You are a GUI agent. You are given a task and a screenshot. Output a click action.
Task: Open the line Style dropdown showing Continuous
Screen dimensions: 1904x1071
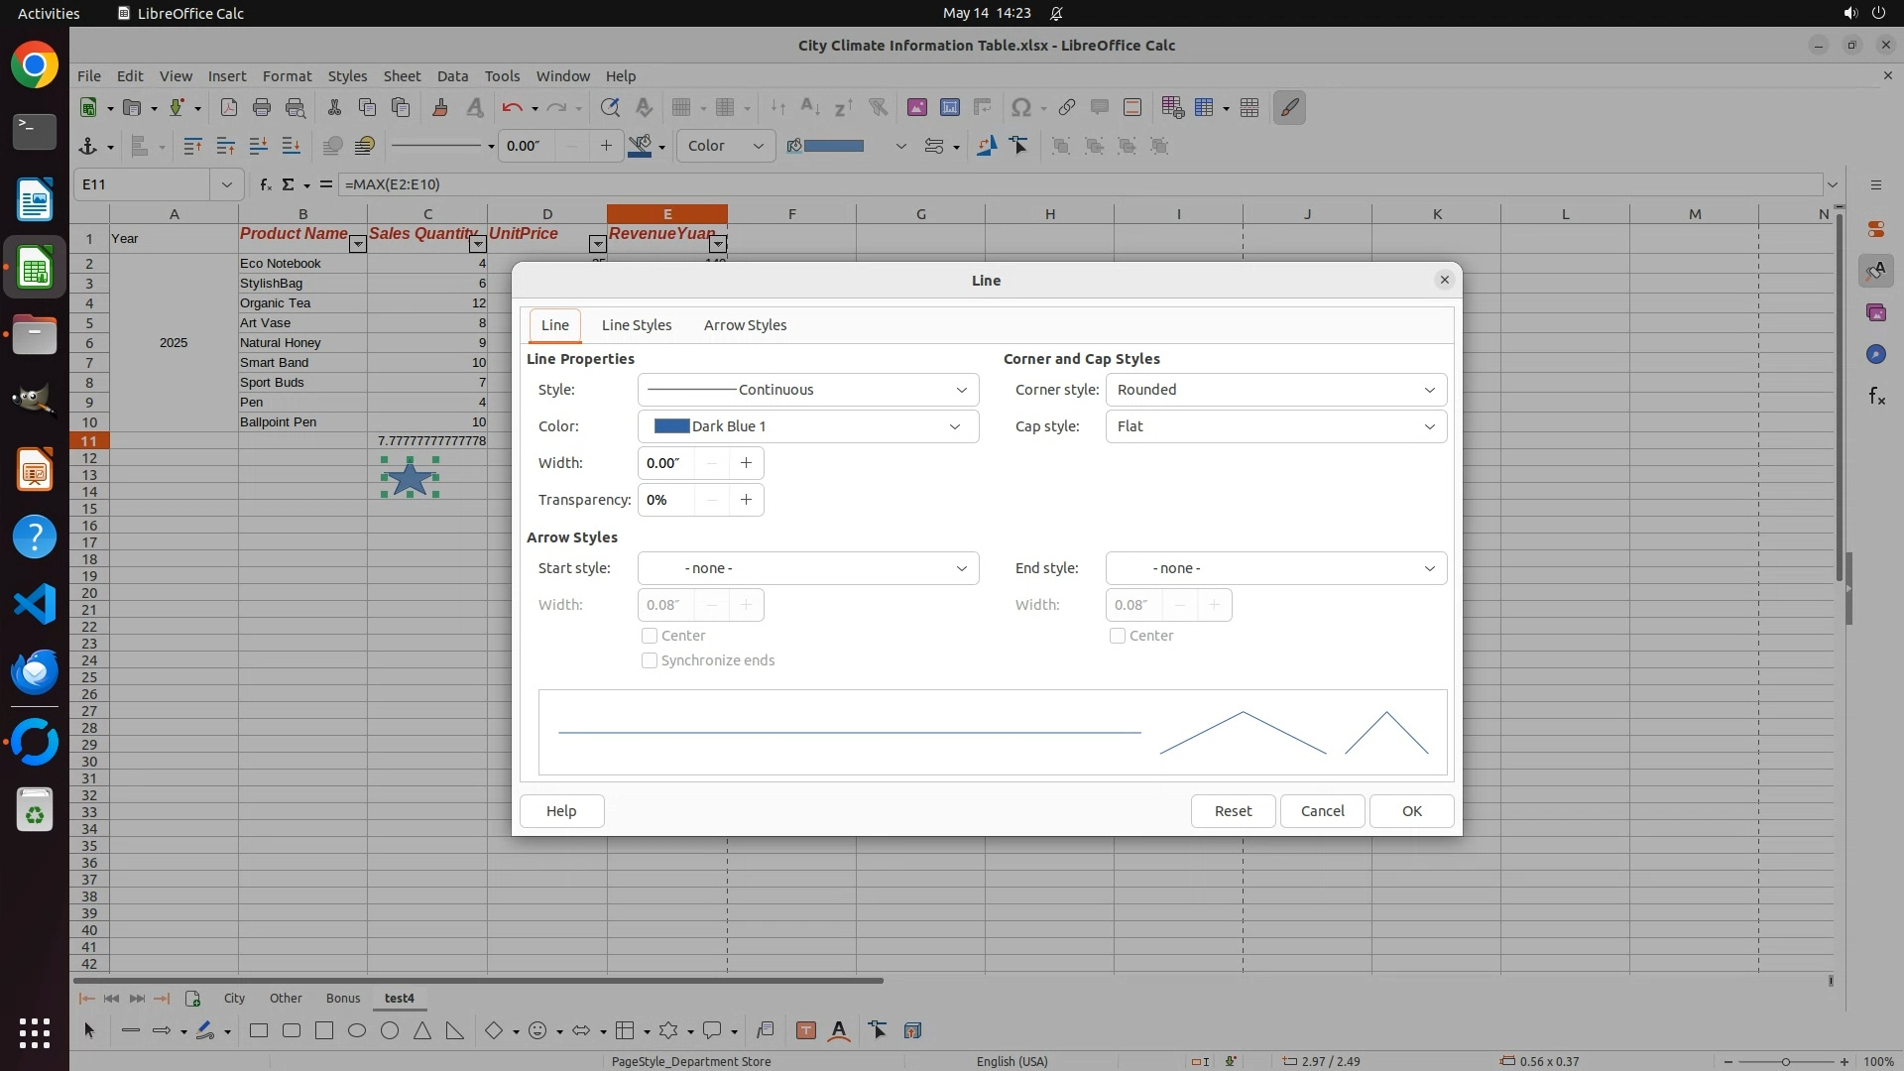tap(807, 390)
